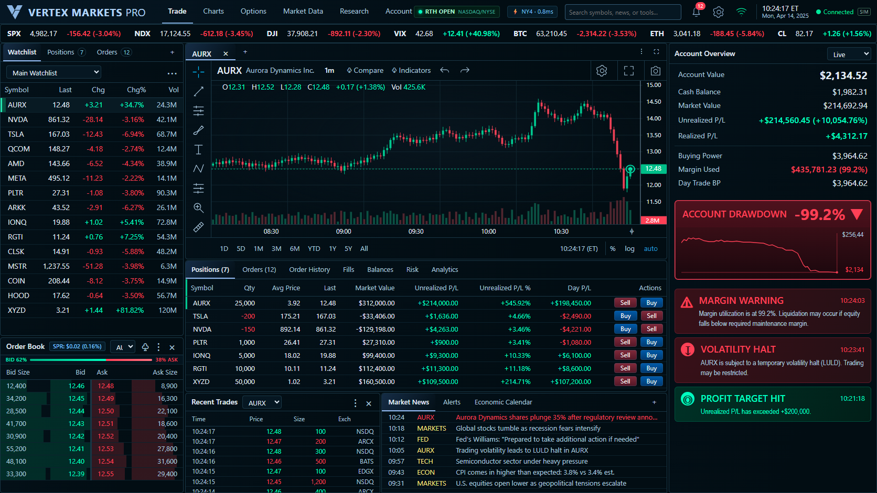Toggle percent scale on the chart
Image resolution: width=877 pixels, height=493 pixels.
pyautogui.click(x=613, y=249)
